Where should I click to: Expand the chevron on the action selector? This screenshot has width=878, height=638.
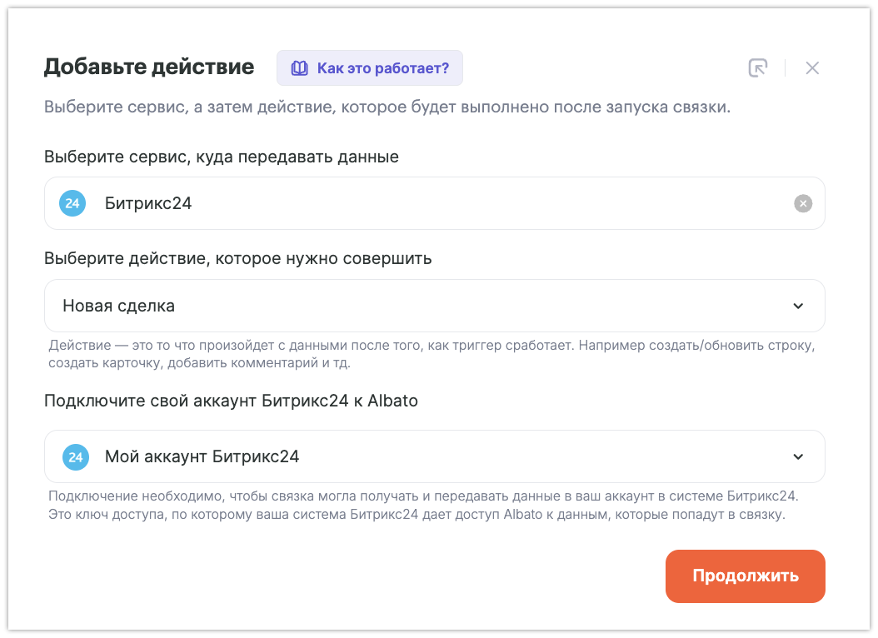pos(798,306)
